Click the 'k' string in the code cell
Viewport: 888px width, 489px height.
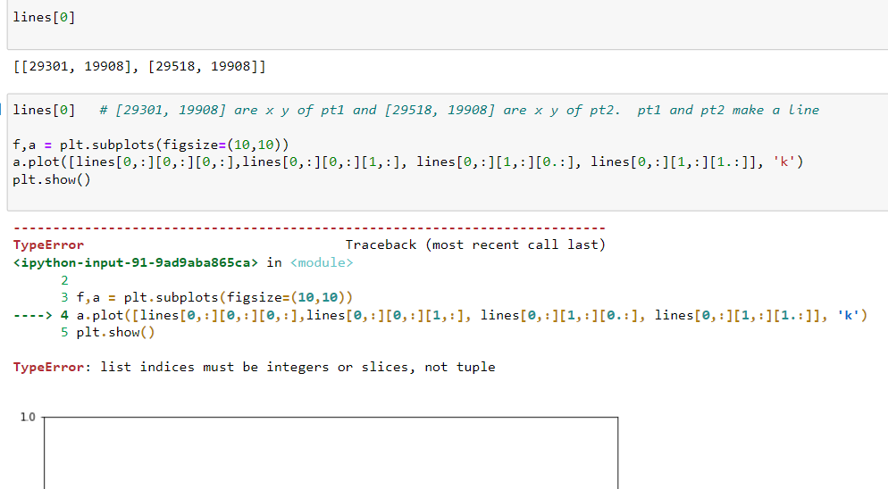[783, 162]
